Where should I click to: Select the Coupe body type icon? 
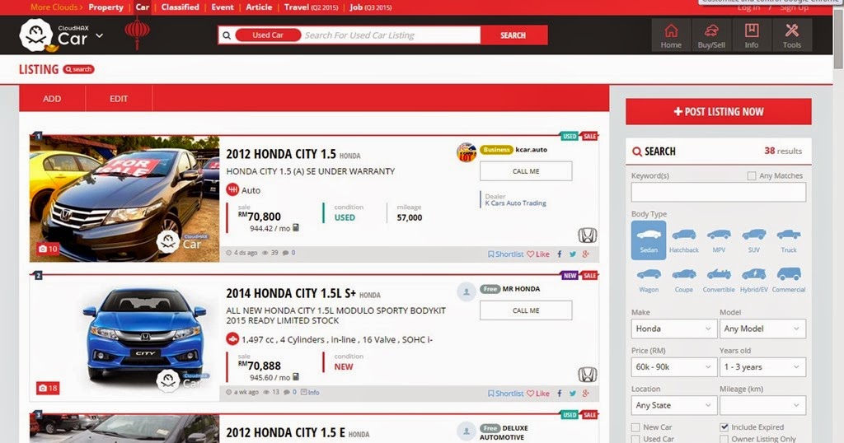683,280
